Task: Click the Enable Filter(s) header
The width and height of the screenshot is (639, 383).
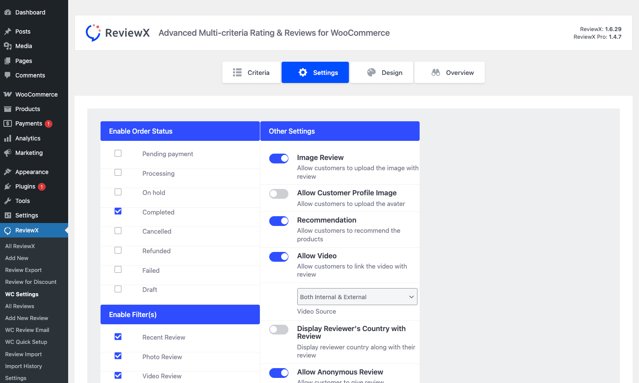Action: [180, 314]
